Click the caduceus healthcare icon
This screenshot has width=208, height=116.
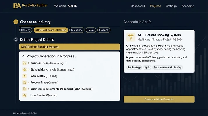tap(131, 37)
